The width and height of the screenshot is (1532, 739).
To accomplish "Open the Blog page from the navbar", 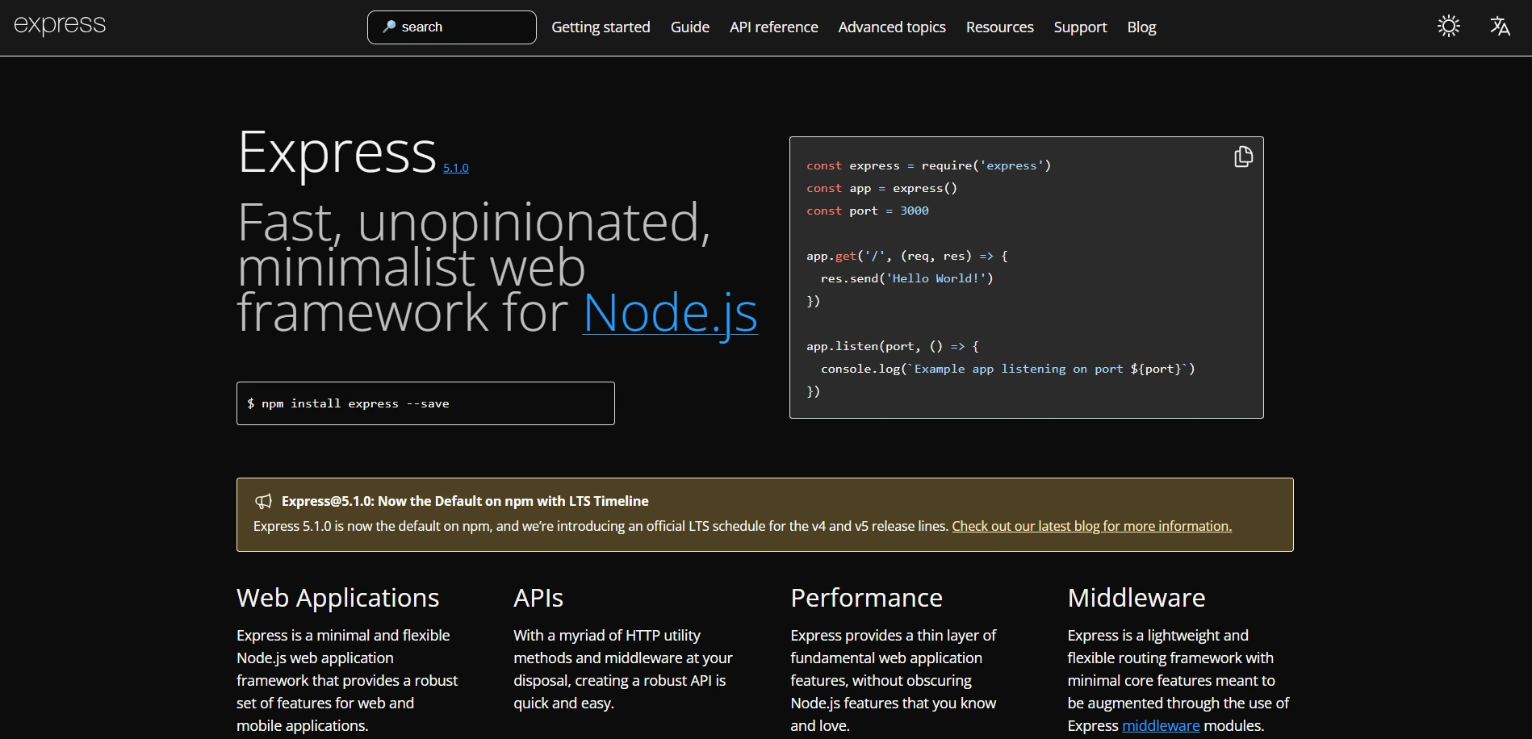I will [x=1141, y=27].
